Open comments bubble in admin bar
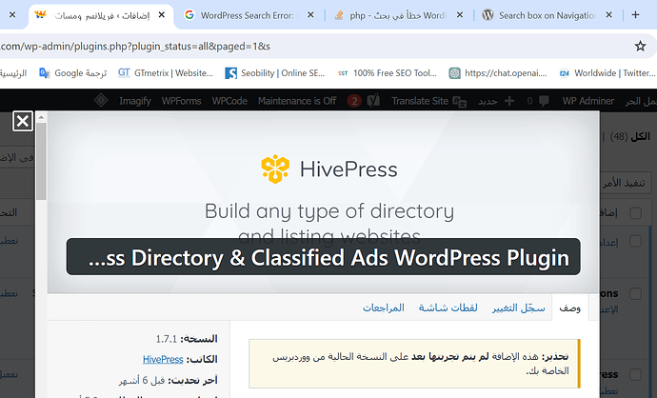The width and height of the screenshot is (657, 398). (x=544, y=101)
